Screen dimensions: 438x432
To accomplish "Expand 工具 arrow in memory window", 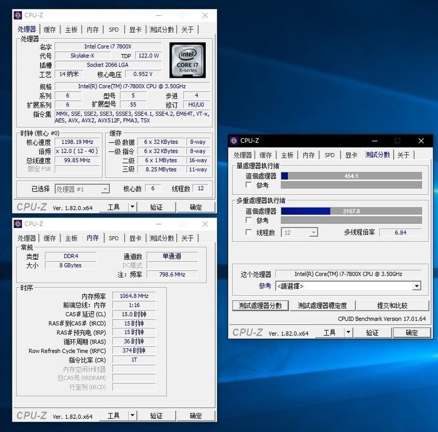I will point(132,416).
